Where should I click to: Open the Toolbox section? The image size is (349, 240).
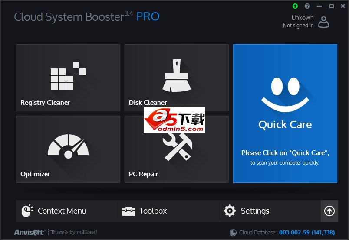[168, 211]
